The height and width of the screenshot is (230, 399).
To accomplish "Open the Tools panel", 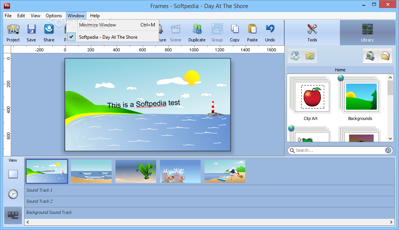I will tap(312, 33).
